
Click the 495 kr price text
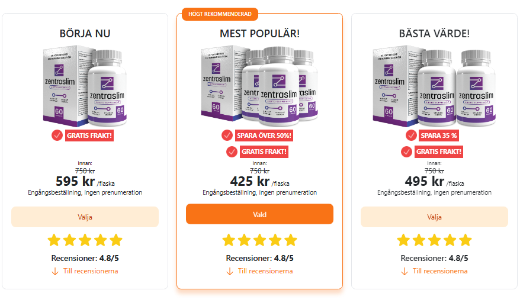click(424, 181)
